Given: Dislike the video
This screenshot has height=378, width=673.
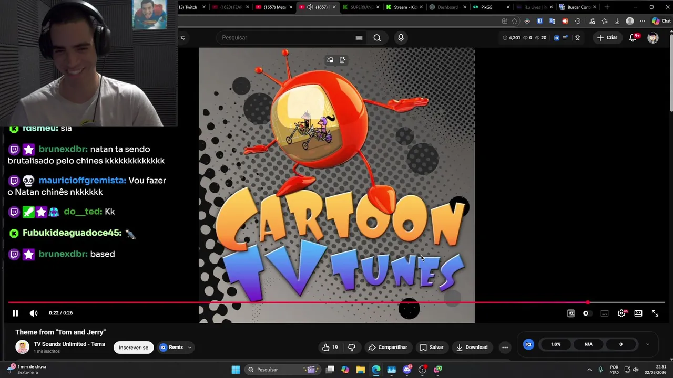Looking at the screenshot, I should pos(352,348).
